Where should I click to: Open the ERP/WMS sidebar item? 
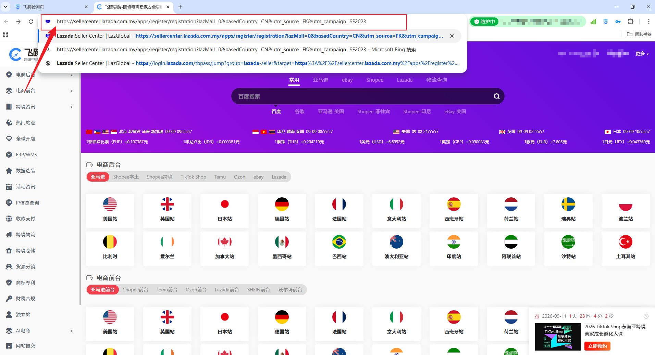click(26, 155)
